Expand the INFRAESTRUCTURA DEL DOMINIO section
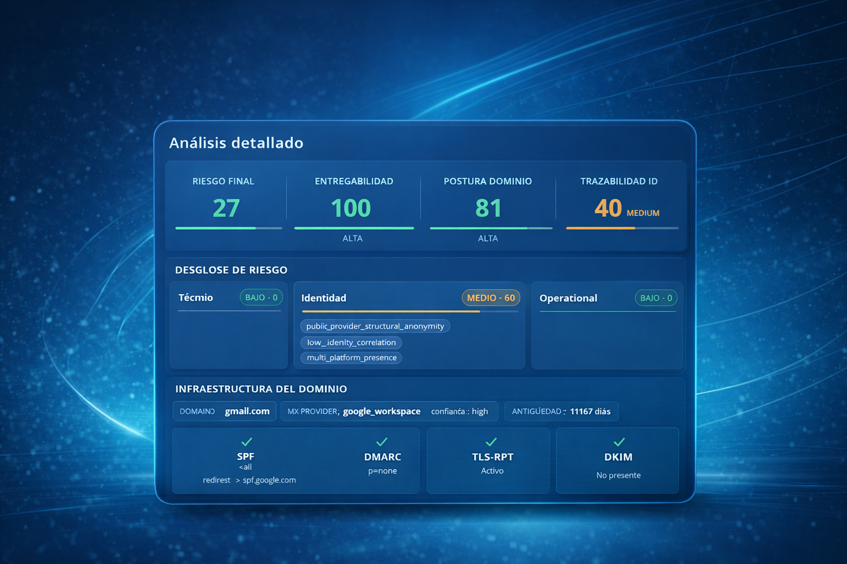This screenshot has height=564, width=847. pos(261,389)
